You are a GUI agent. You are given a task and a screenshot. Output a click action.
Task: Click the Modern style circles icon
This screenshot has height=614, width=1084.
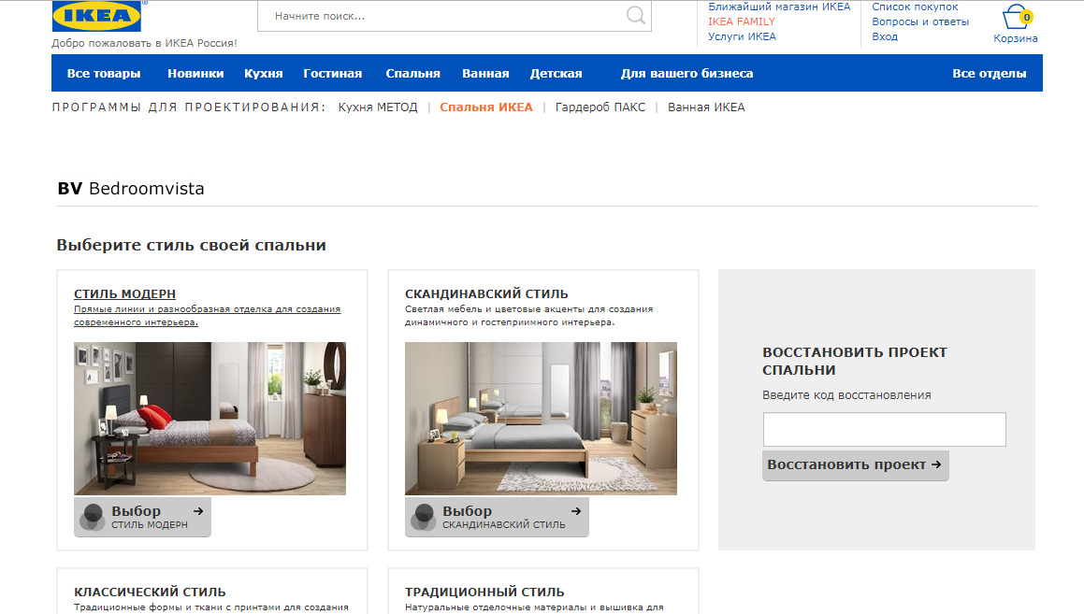click(93, 517)
